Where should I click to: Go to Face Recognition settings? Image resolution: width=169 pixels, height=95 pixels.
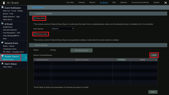(9, 33)
